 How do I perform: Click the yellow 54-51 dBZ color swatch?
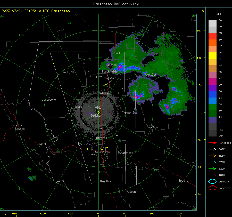pos(212,56)
